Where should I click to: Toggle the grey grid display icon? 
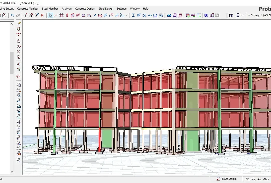217,15
